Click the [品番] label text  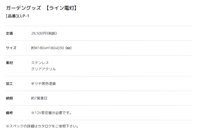tap(12, 16)
